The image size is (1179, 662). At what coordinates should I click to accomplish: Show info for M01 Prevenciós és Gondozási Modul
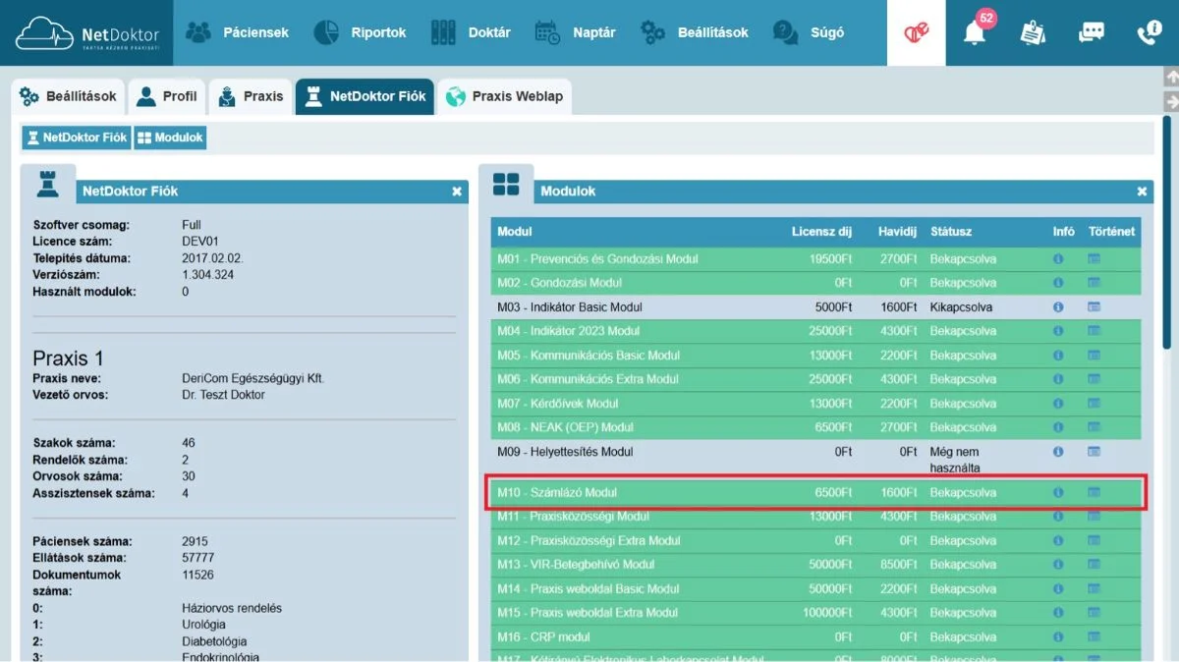tap(1058, 259)
